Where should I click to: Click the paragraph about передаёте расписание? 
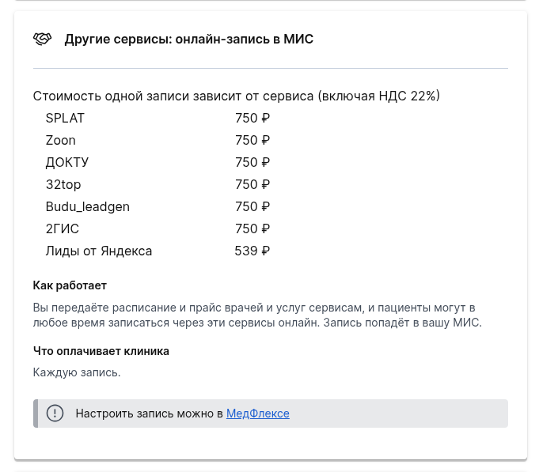[256, 315]
